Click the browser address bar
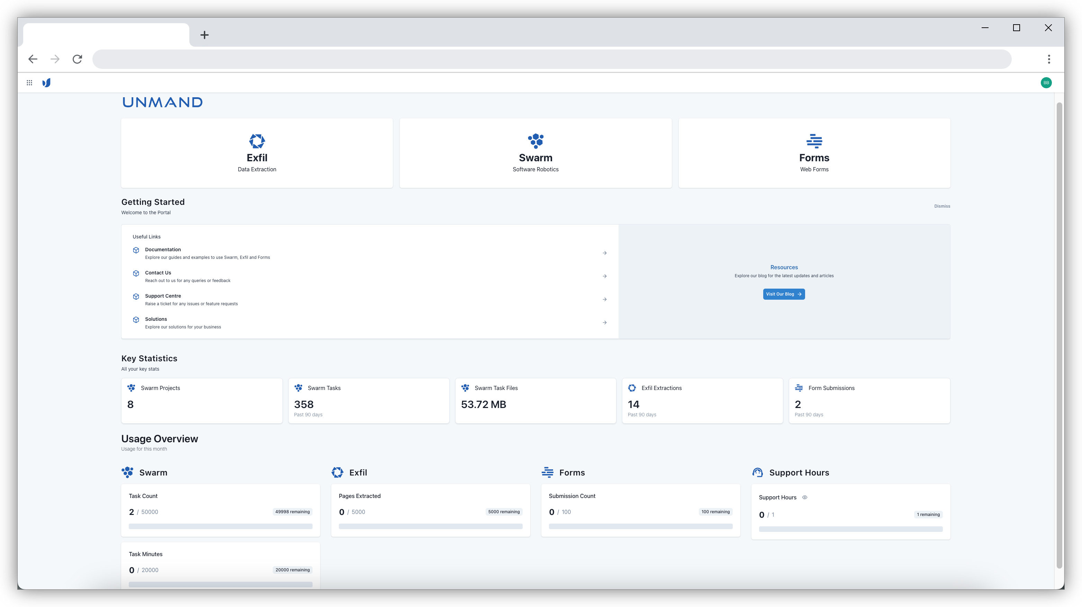This screenshot has height=607, width=1082. [551, 59]
